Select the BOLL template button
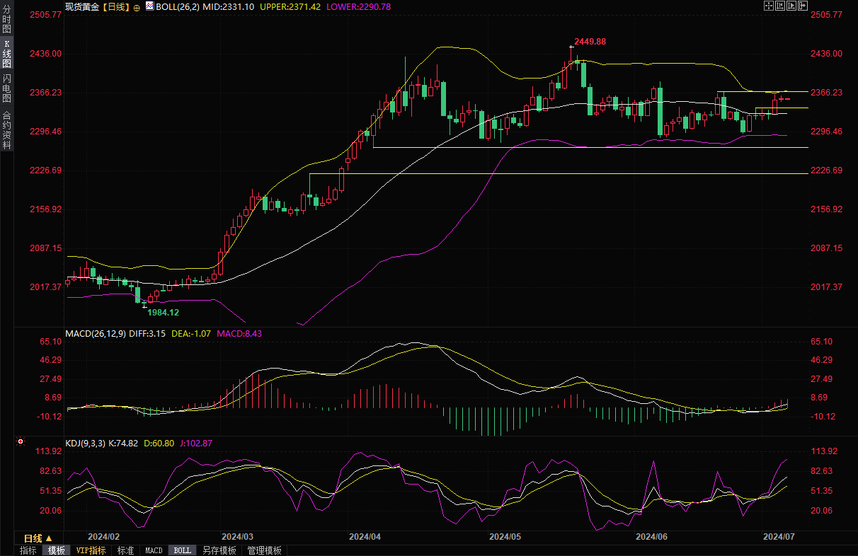858x556 pixels. tap(182, 550)
